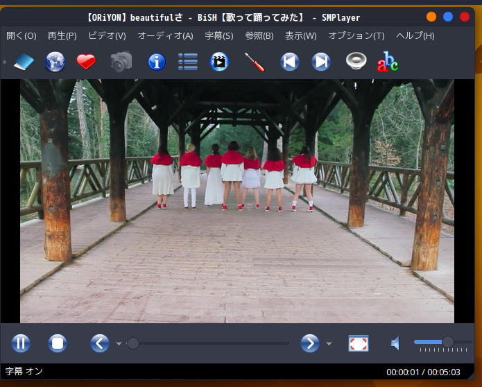Mute the audio with speaker button
482x387 pixels.
[395, 343]
